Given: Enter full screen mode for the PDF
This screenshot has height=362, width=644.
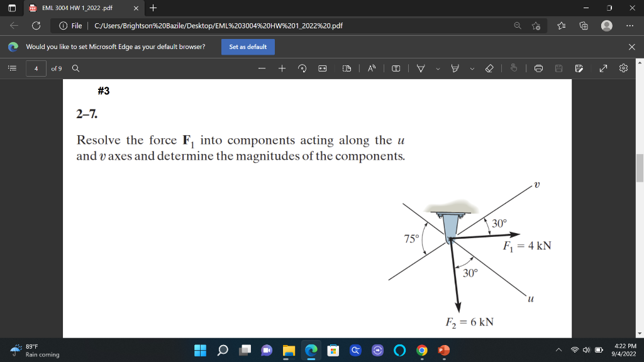Looking at the screenshot, I should click(602, 68).
